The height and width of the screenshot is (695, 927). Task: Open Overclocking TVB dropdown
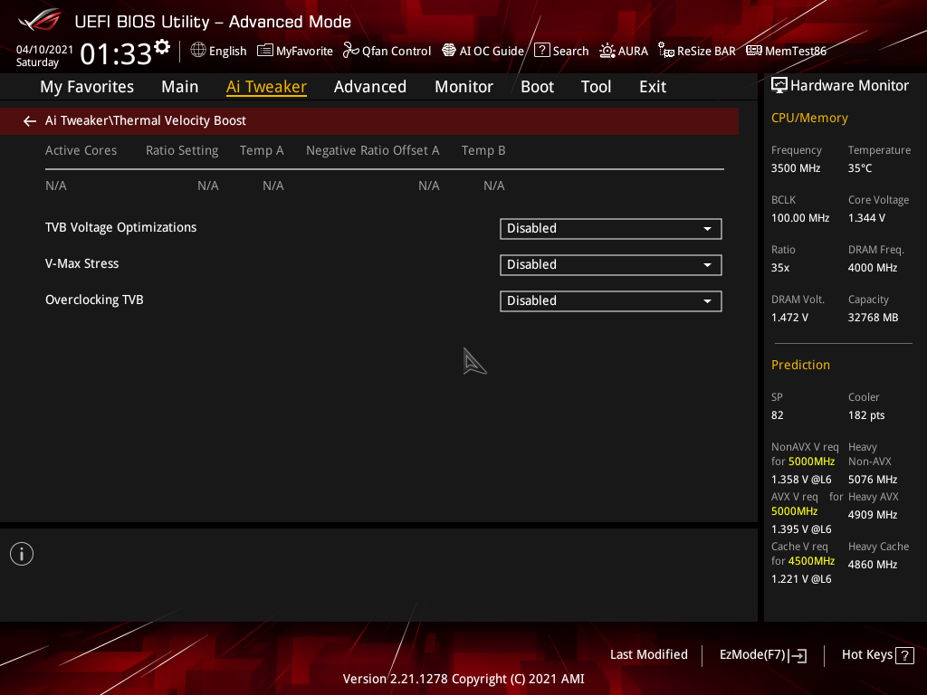(x=611, y=300)
